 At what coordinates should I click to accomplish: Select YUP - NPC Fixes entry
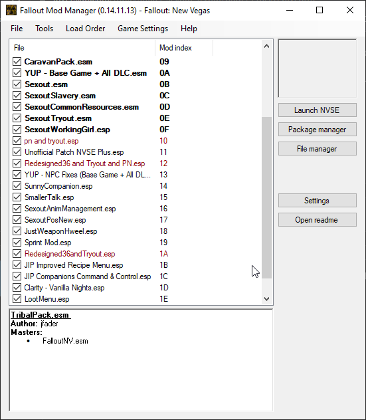point(88,175)
